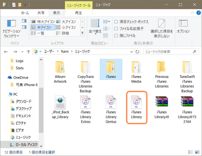Select iTunes Library Extras file
This screenshot has height=156, width=202.
pos(86,109)
